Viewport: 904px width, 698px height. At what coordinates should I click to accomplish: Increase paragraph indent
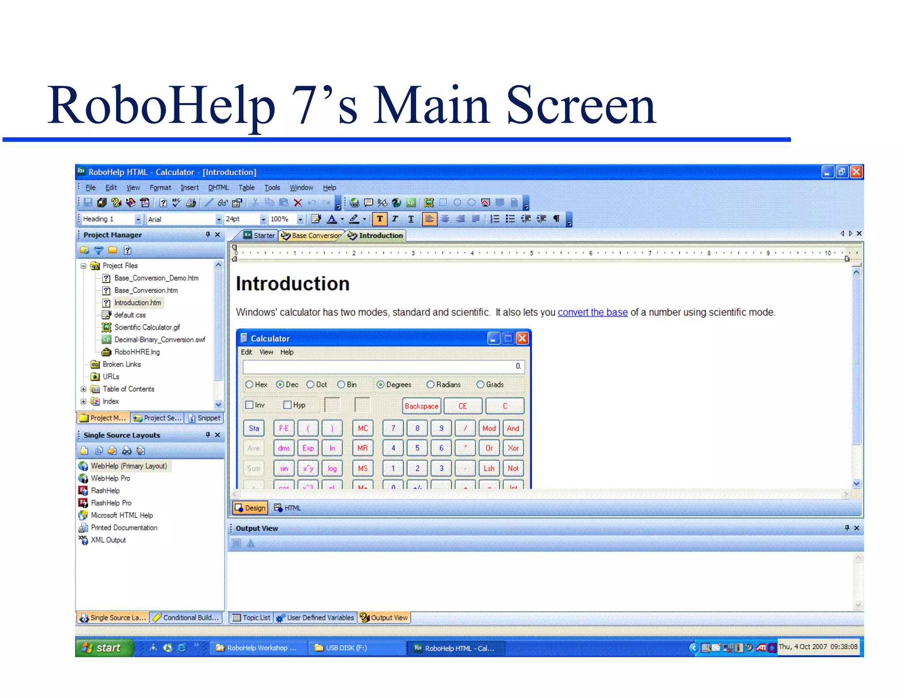tap(541, 219)
